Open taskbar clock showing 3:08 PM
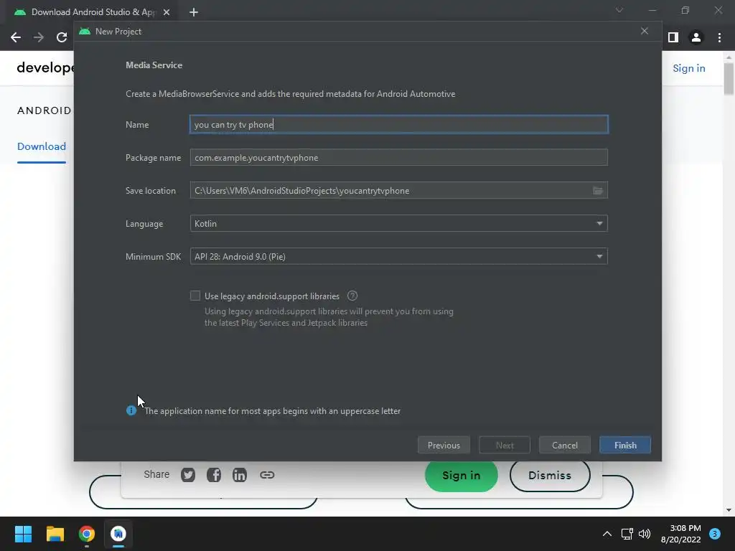This screenshot has width=735, height=551. 681,534
